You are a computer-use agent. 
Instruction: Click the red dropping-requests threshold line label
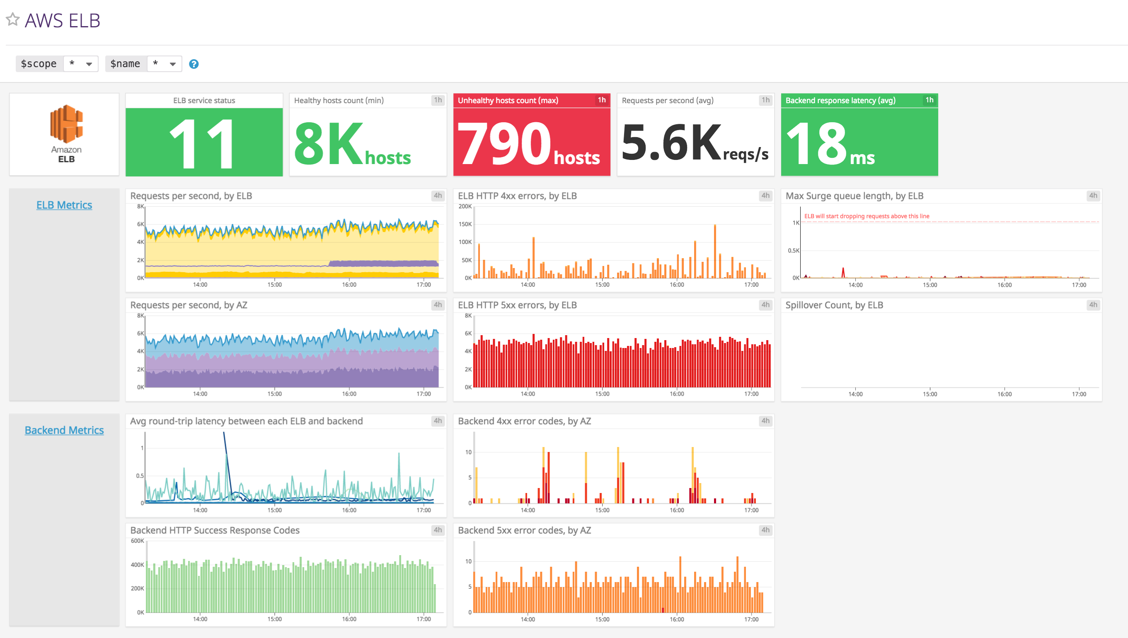point(867,215)
